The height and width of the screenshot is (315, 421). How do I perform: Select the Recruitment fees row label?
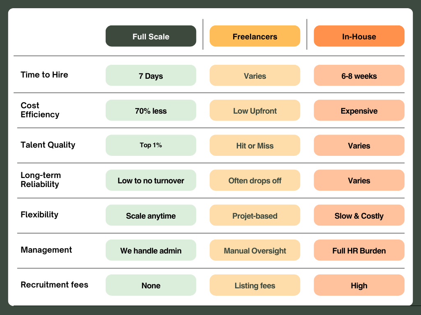click(x=55, y=285)
